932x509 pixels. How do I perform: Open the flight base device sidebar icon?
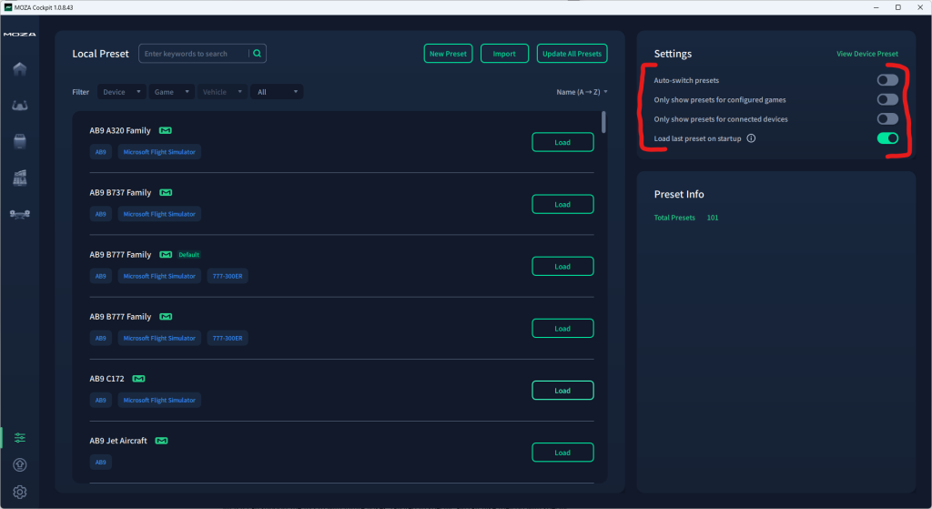(x=20, y=141)
